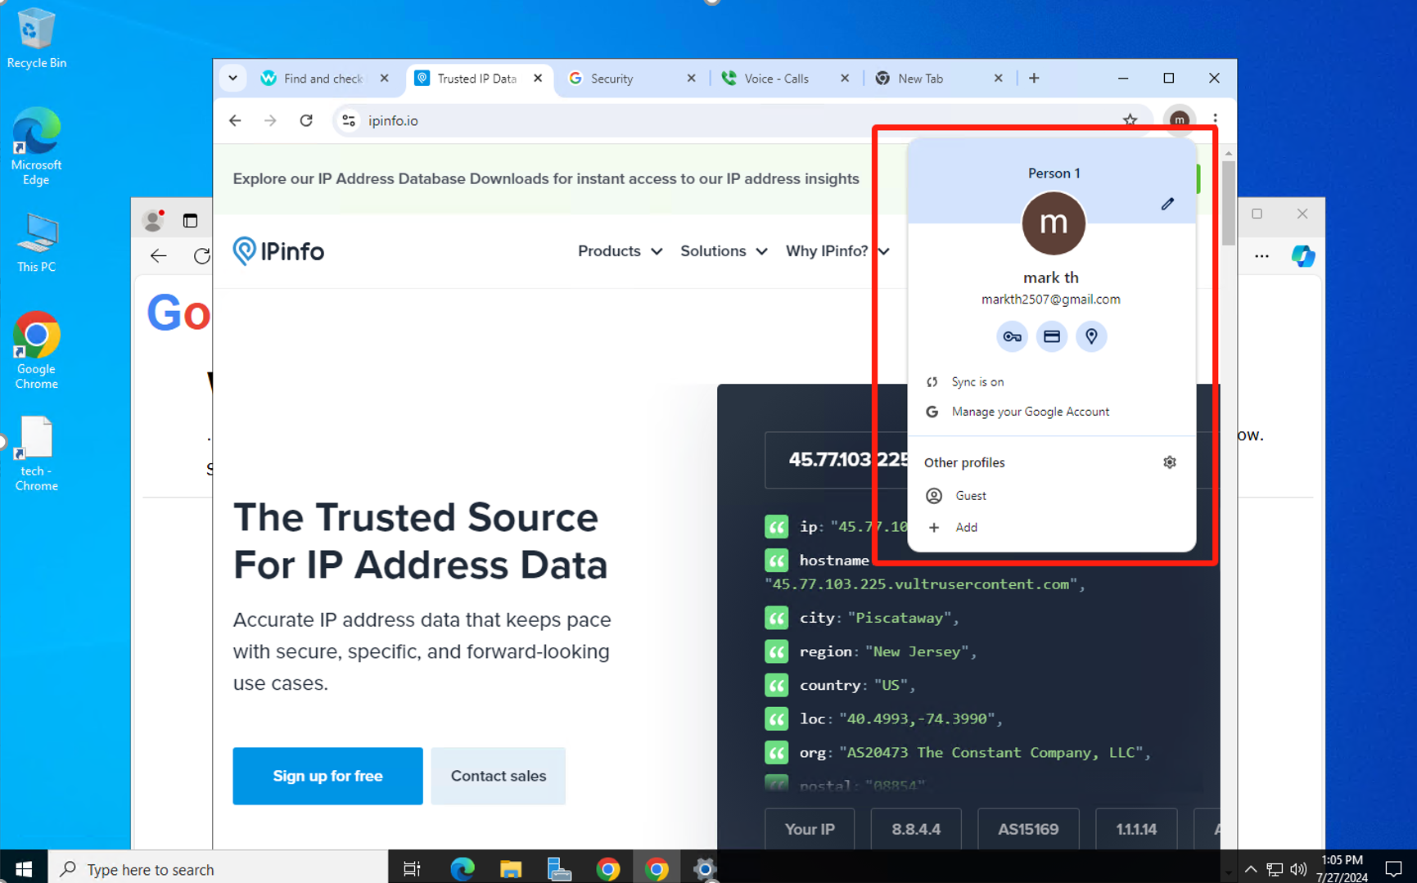The width and height of the screenshot is (1417, 883).
Task: View site information icon beside ipinfo.io
Action: click(x=349, y=121)
